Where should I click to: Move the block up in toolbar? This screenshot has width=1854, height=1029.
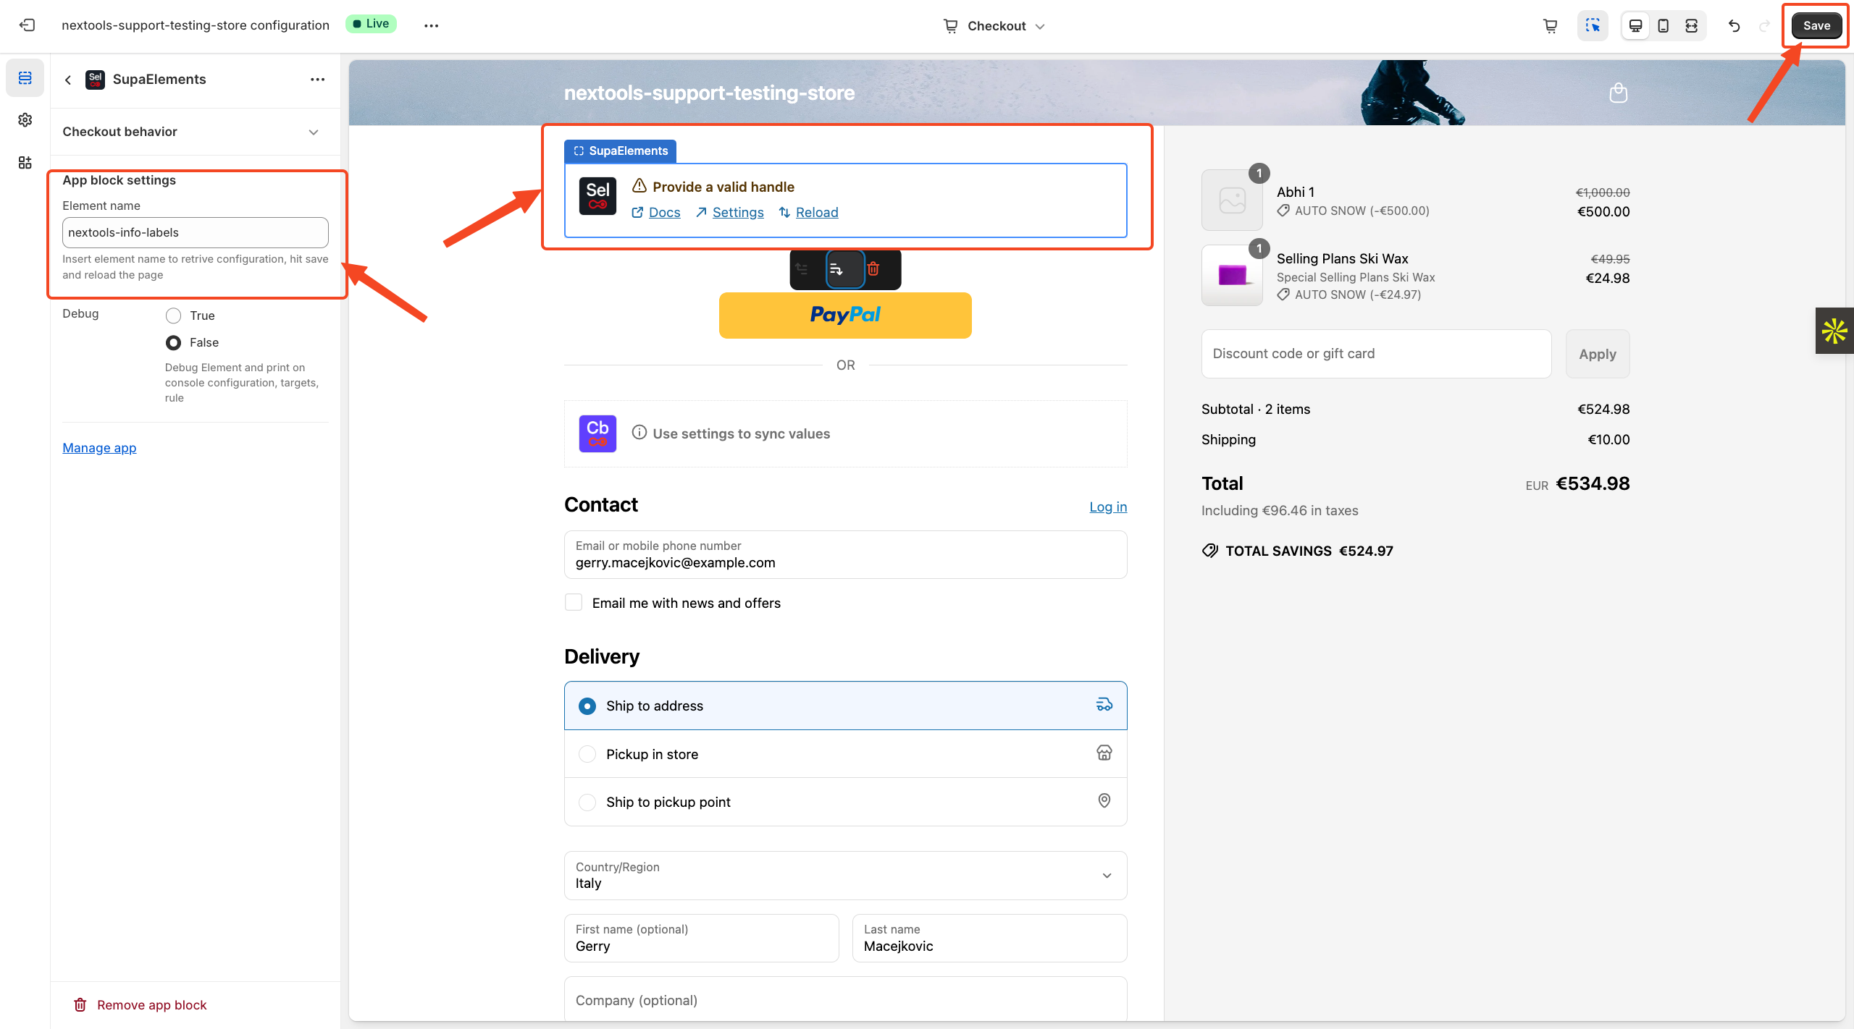click(802, 268)
